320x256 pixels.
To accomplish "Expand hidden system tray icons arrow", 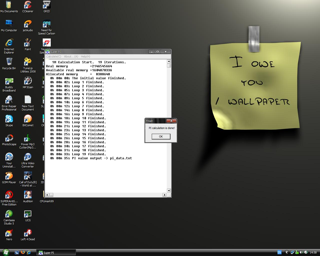I will tap(286, 252).
